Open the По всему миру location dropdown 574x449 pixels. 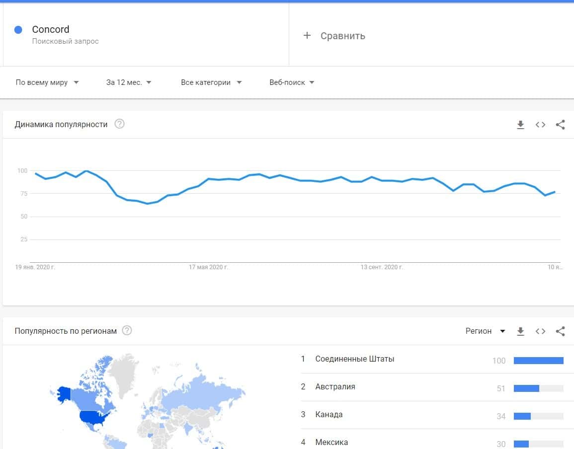(47, 82)
